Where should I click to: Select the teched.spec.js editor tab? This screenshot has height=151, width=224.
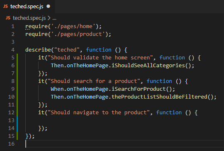click(27, 7)
